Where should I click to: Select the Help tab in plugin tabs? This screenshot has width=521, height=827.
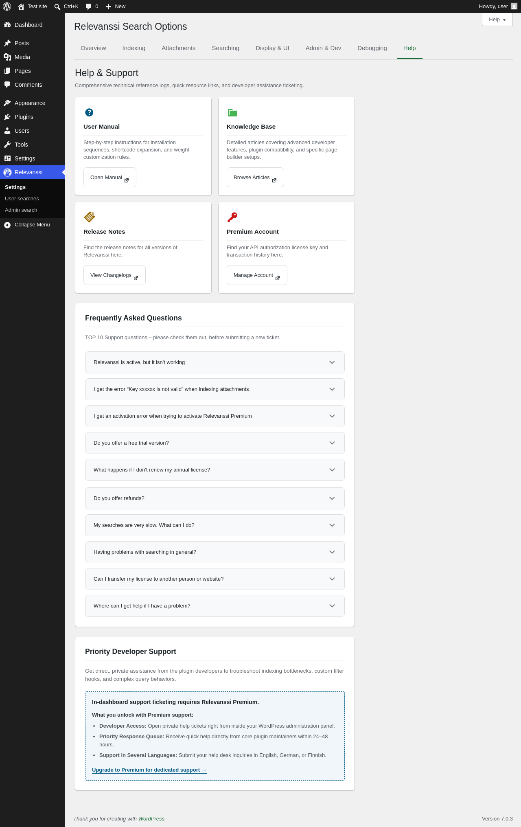pyautogui.click(x=409, y=48)
